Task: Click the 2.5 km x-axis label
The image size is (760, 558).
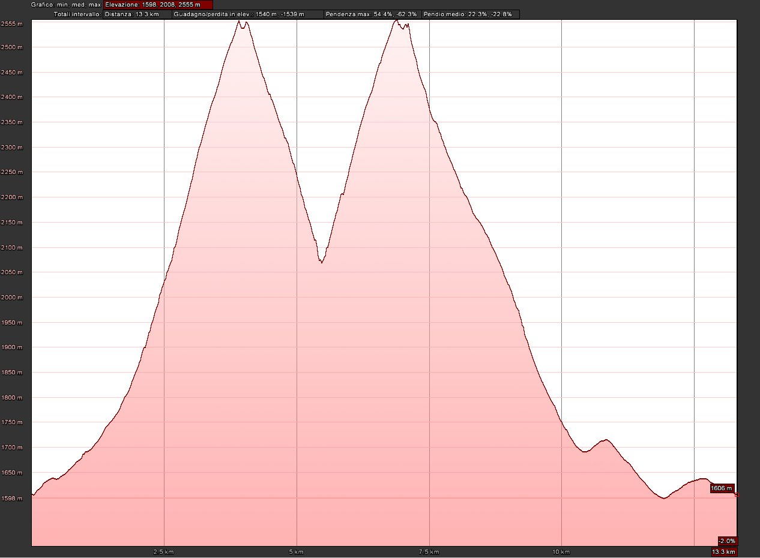Action: 163,551
